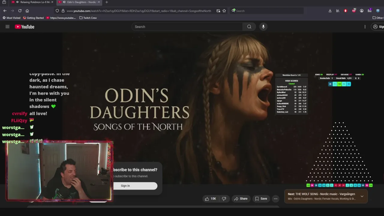
Task: Expand the Next: THE WOLF SONG playlist panel
Action: 362,196
